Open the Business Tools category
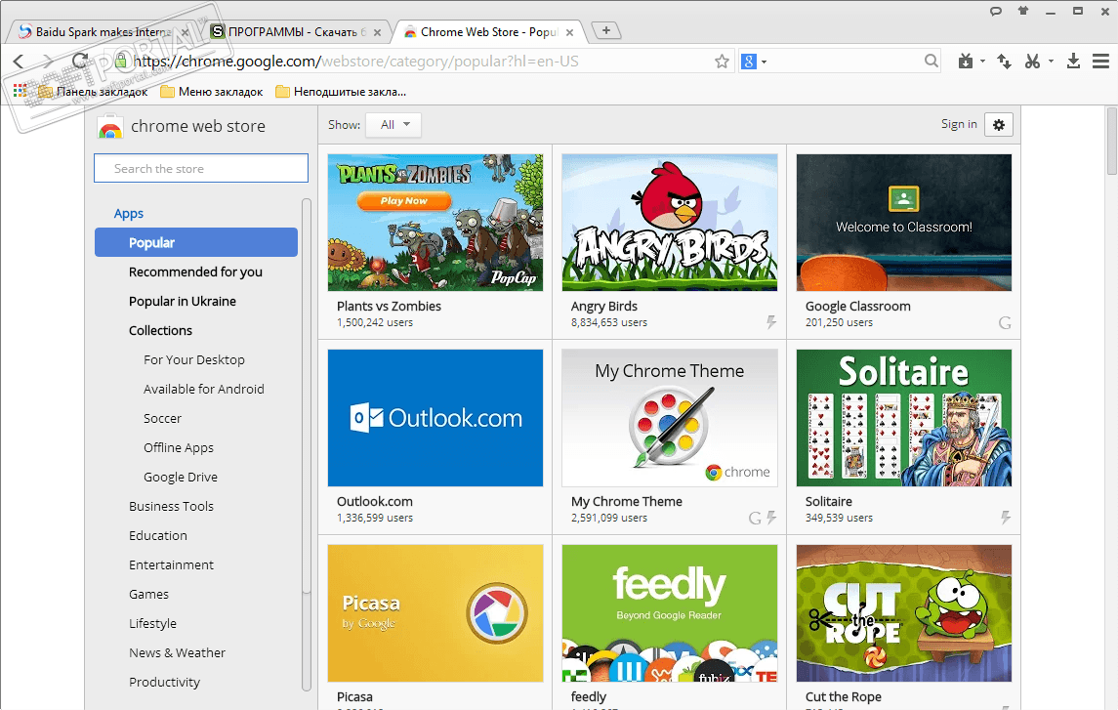 point(171,506)
